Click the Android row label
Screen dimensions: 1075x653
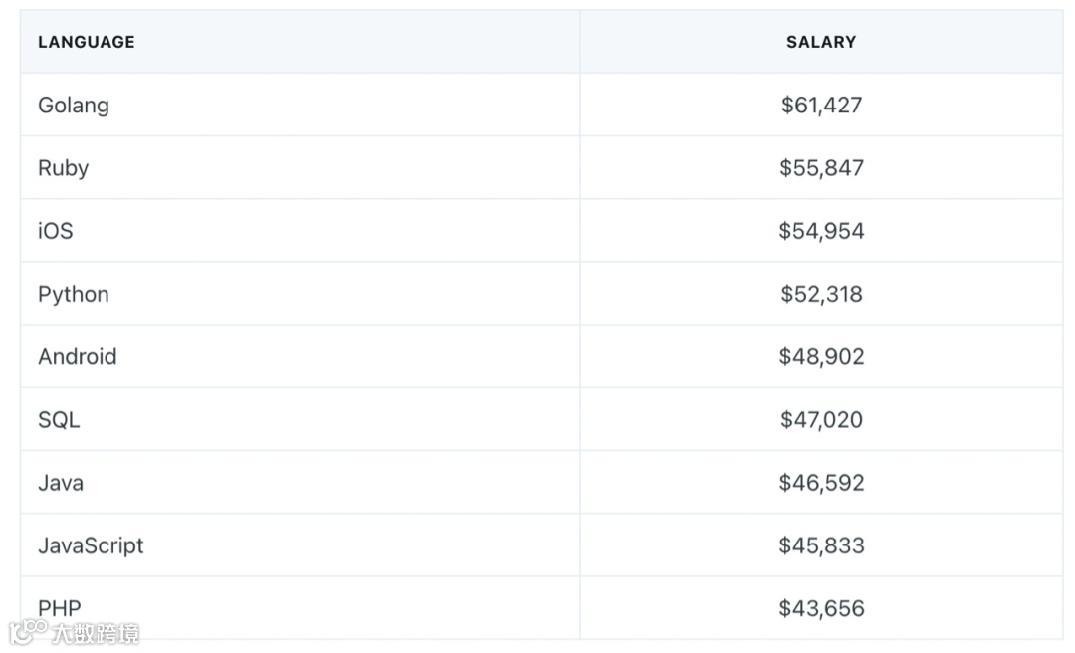(78, 356)
